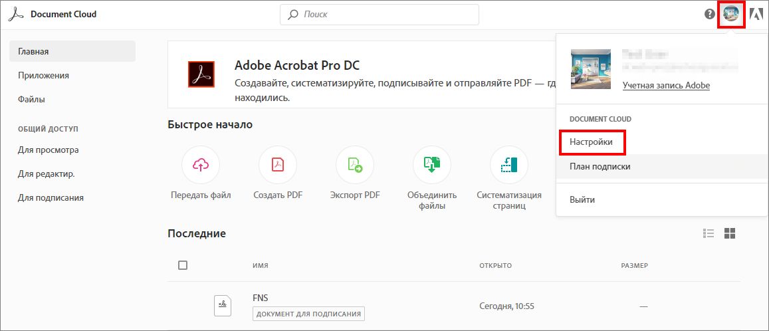Screen dimensions: 769x331
Task: Click the Систематизация страниц icon
Action: click(509, 165)
